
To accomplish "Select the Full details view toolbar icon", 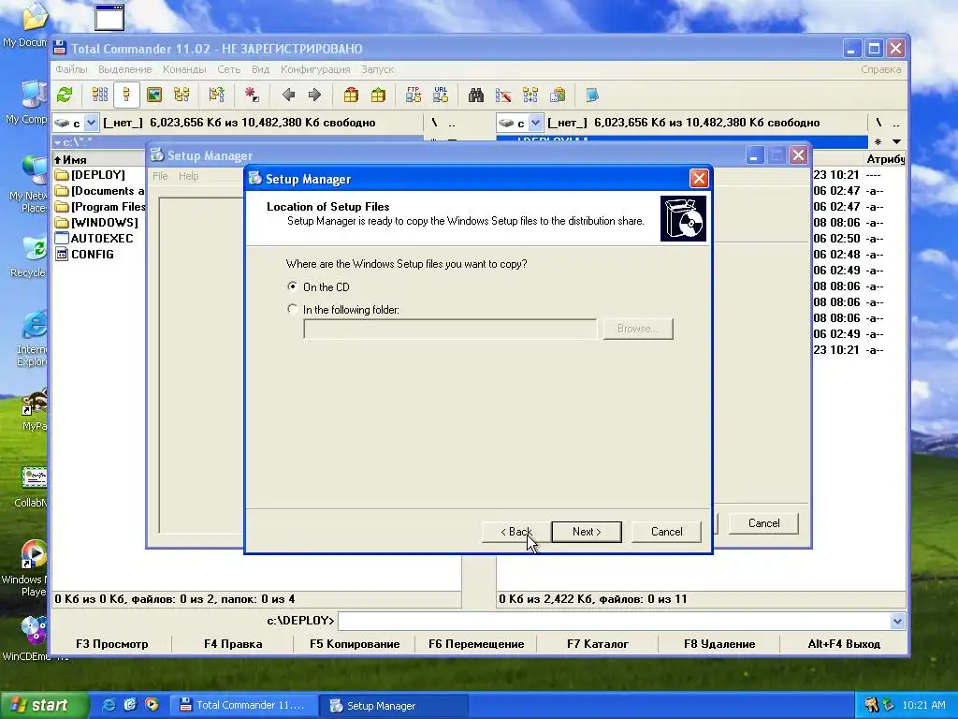I will pos(127,95).
